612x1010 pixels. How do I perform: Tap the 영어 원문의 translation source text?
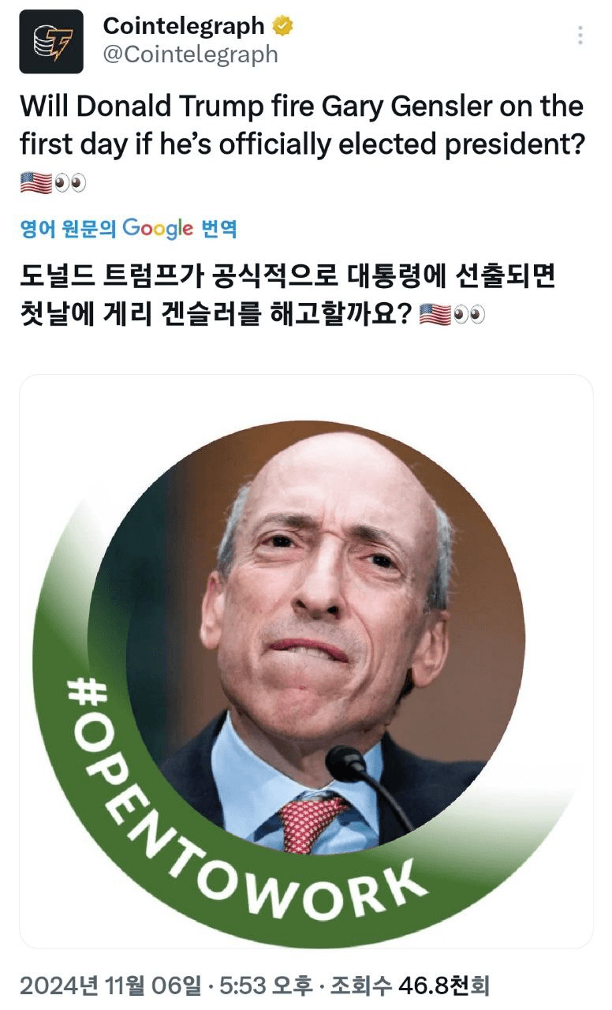click(69, 229)
